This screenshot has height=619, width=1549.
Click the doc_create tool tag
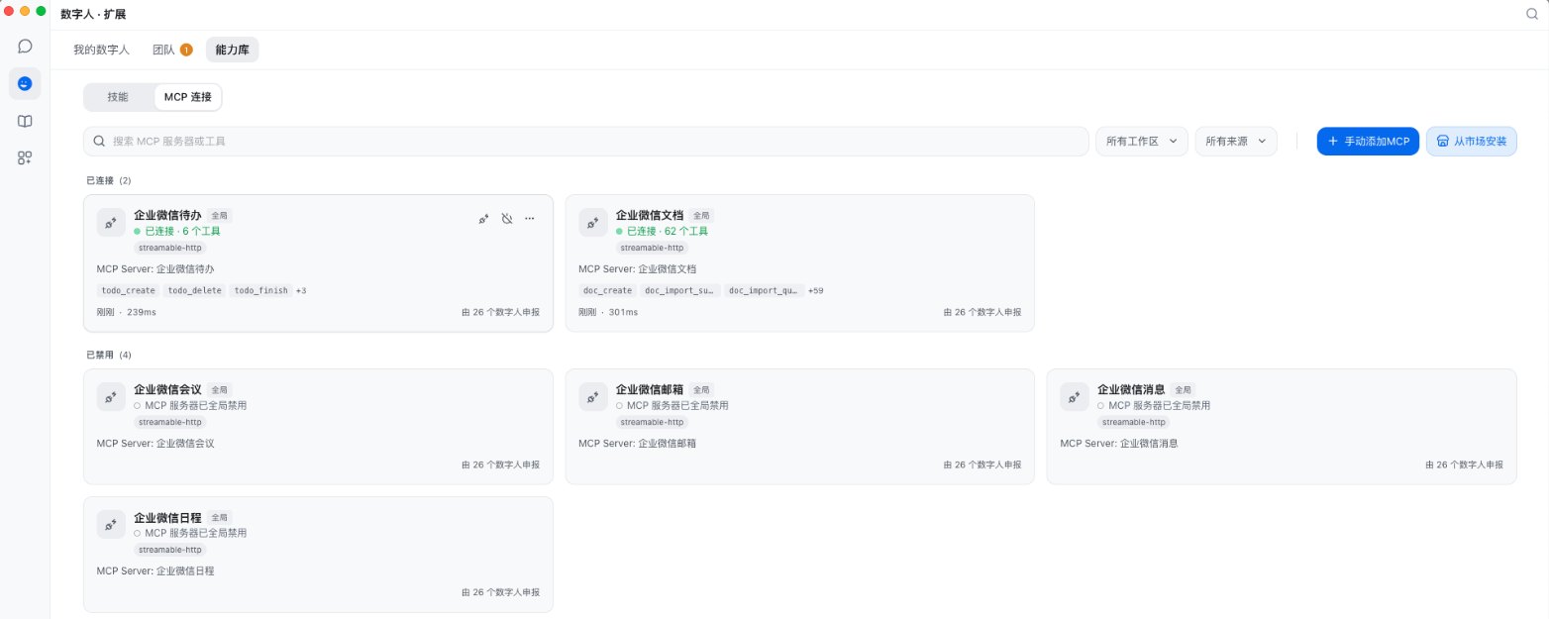pos(607,290)
